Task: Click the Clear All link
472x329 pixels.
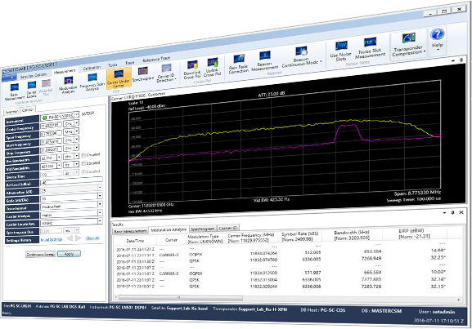Action: coord(92,238)
